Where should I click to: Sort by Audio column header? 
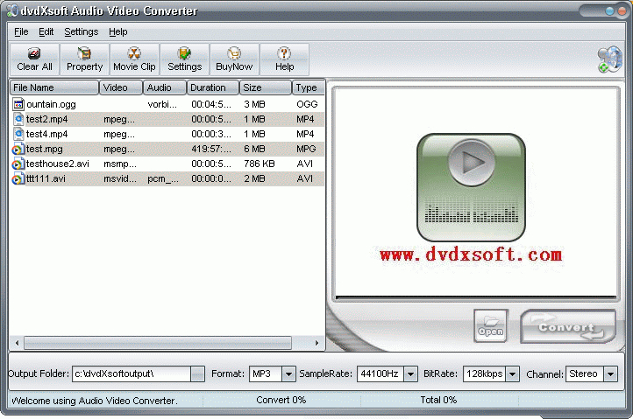click(165, 87)
